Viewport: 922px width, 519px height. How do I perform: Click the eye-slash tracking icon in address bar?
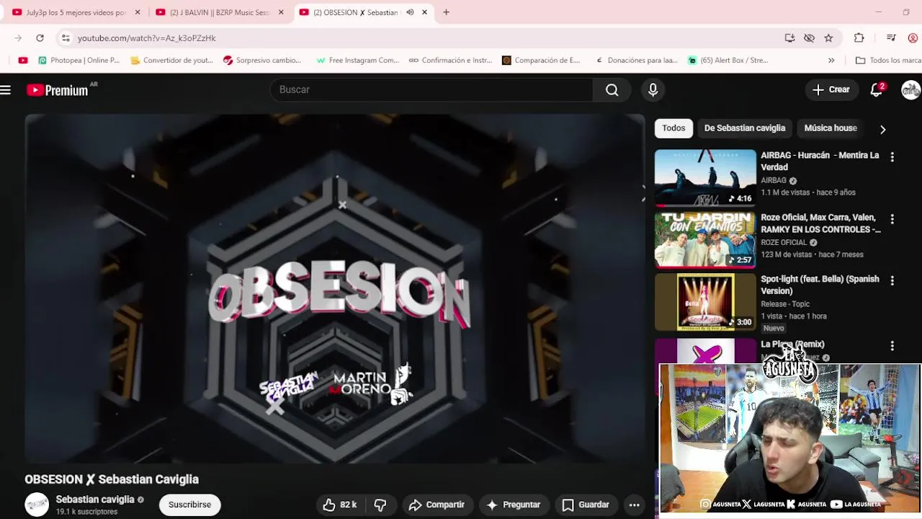(x=809, y=37)
